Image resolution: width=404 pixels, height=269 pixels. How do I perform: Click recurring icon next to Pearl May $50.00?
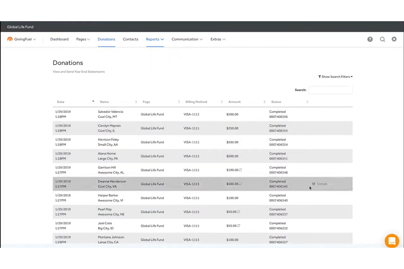(x=239, y=212)
